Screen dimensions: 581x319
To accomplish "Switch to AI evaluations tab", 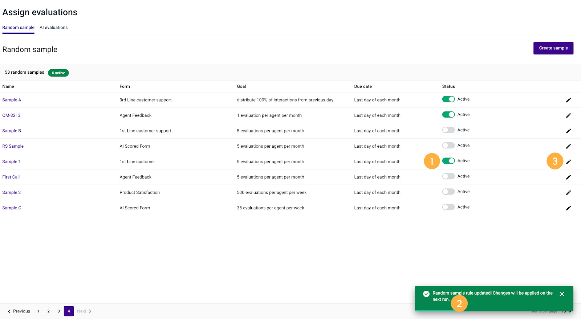I will pos(54,28).
